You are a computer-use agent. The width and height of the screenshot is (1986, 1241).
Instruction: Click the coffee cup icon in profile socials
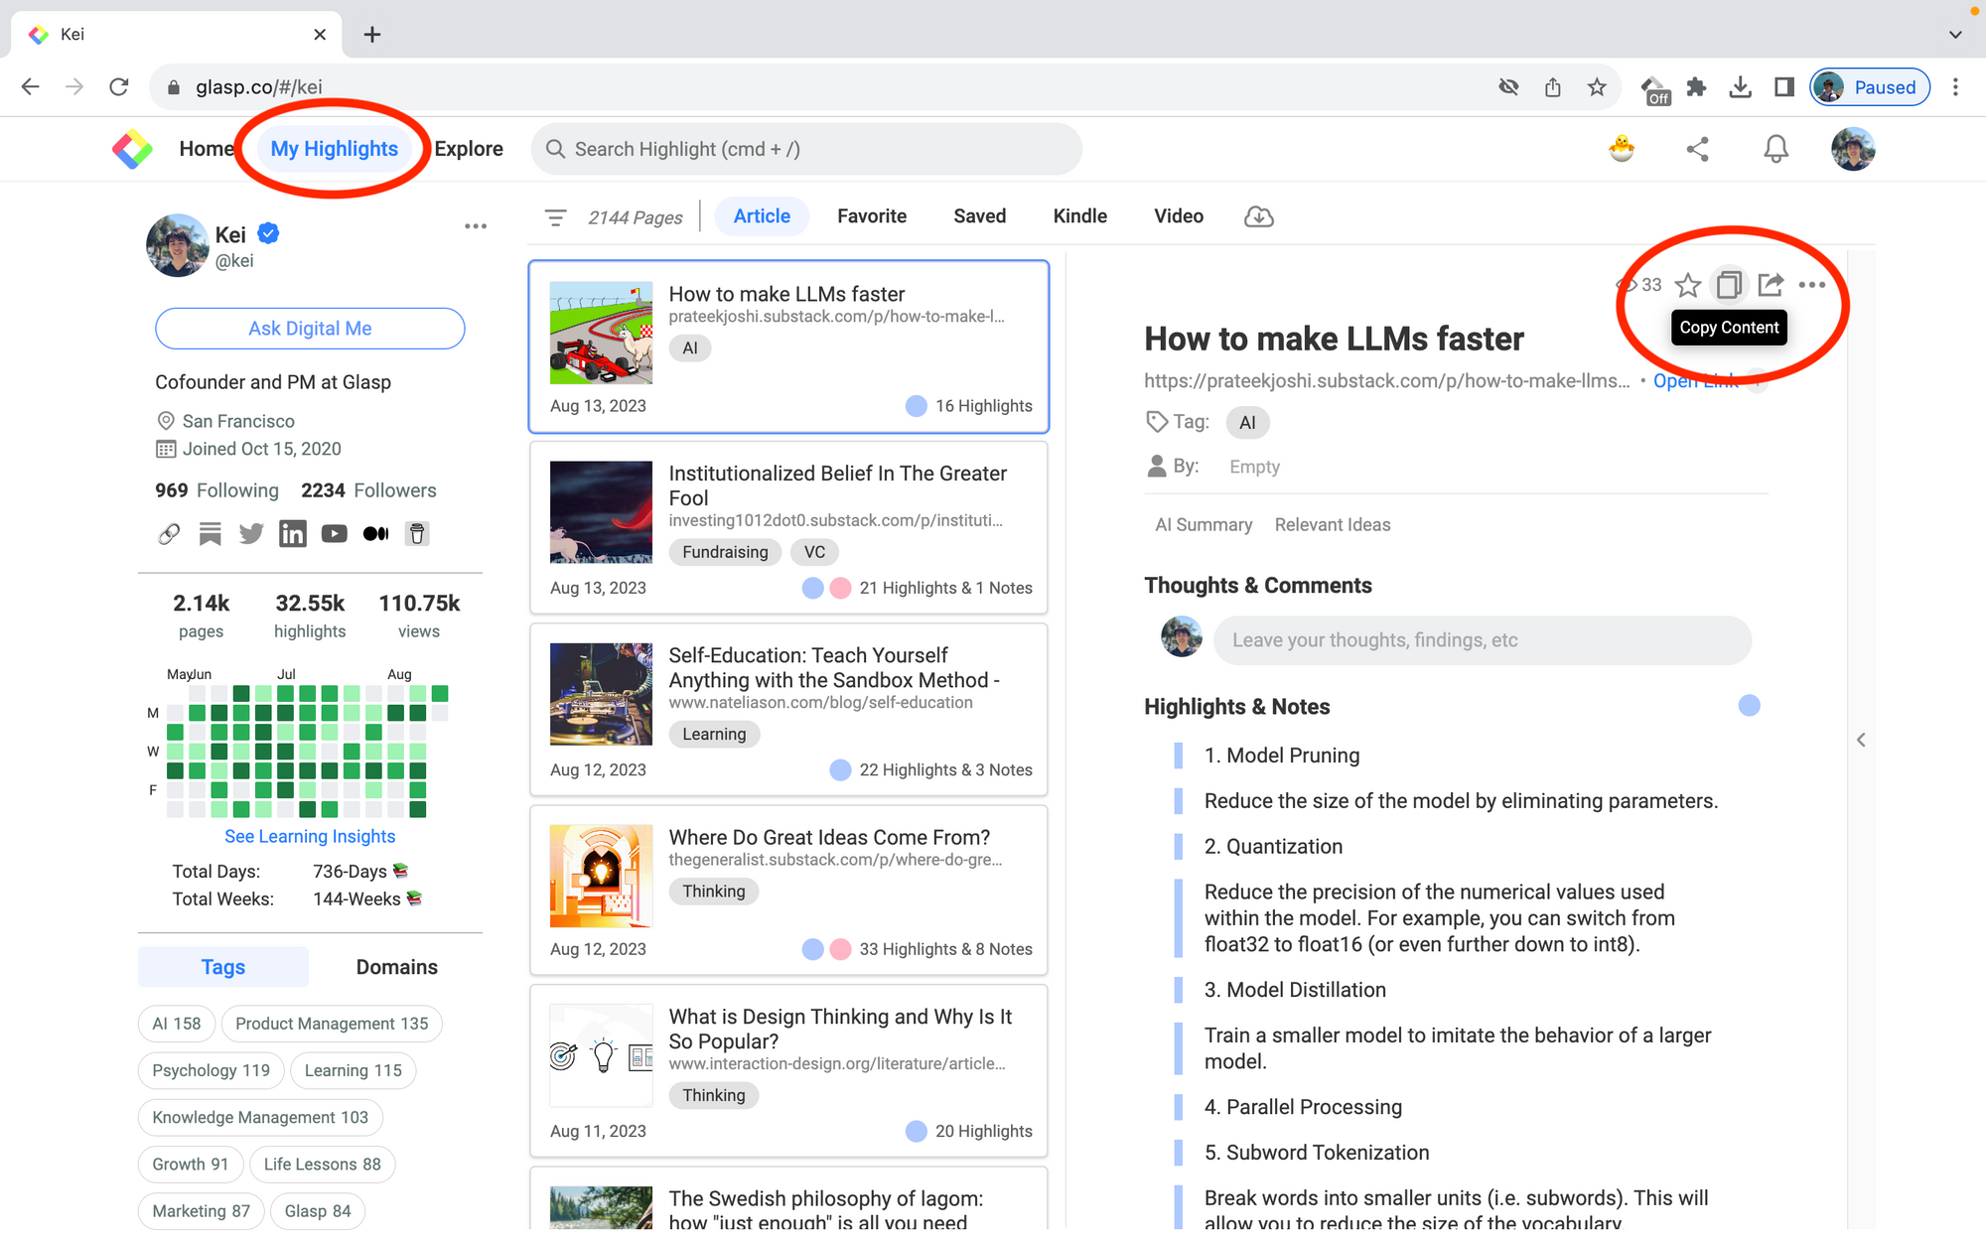417,534
